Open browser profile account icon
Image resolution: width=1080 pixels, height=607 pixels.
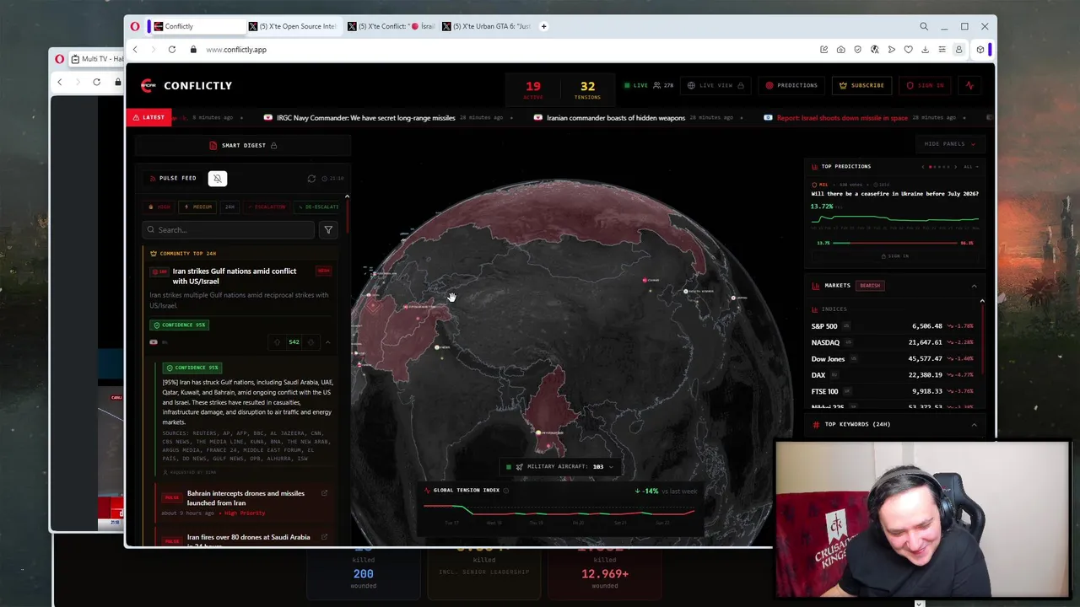tap(958, 50)
